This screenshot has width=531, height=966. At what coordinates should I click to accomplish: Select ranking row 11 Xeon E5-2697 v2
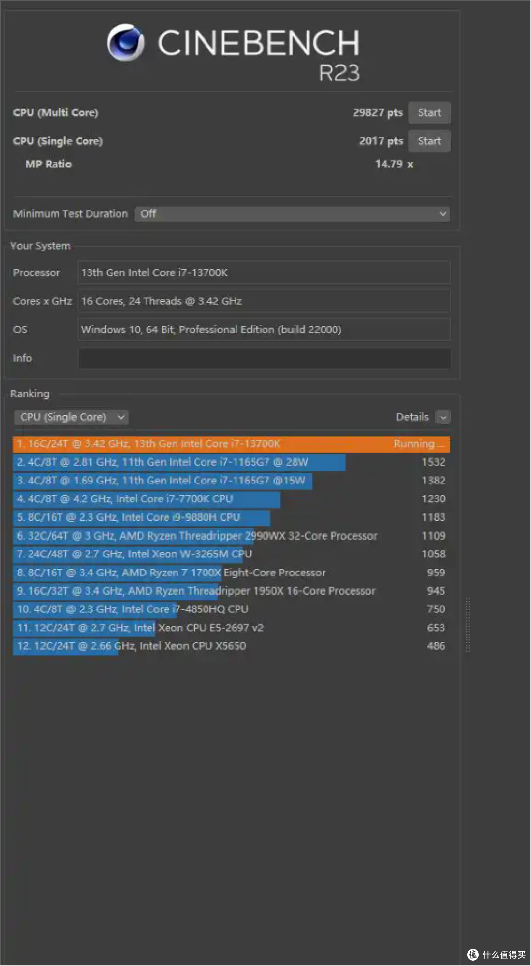[232, 628]
